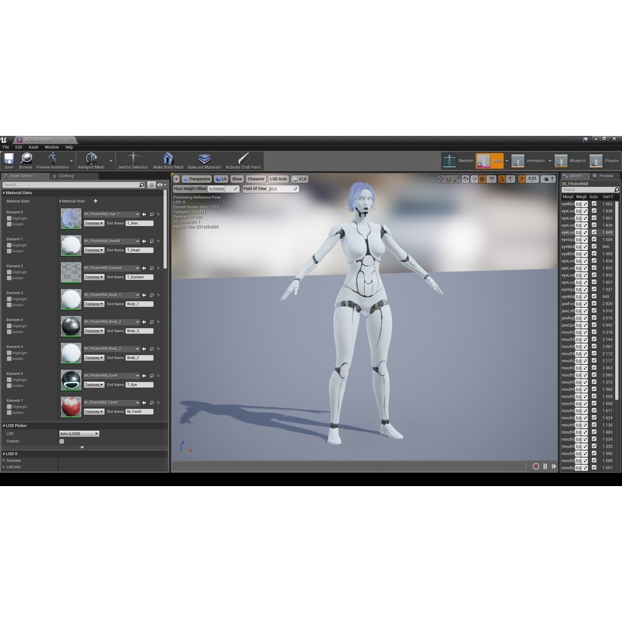This screenshot has width=622, height=622.
Task: Toggle grid snapping in viewport
Action: coord(483,179)
